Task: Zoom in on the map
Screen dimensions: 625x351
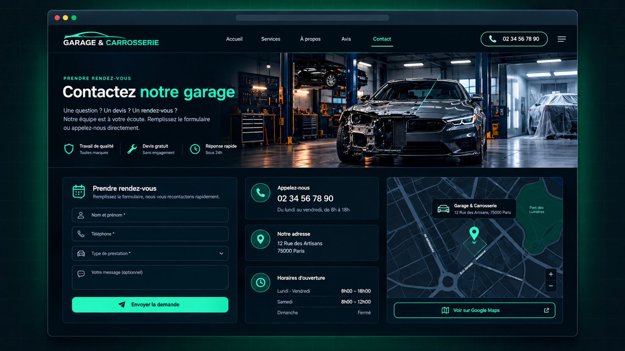Action: pos(551,274)
